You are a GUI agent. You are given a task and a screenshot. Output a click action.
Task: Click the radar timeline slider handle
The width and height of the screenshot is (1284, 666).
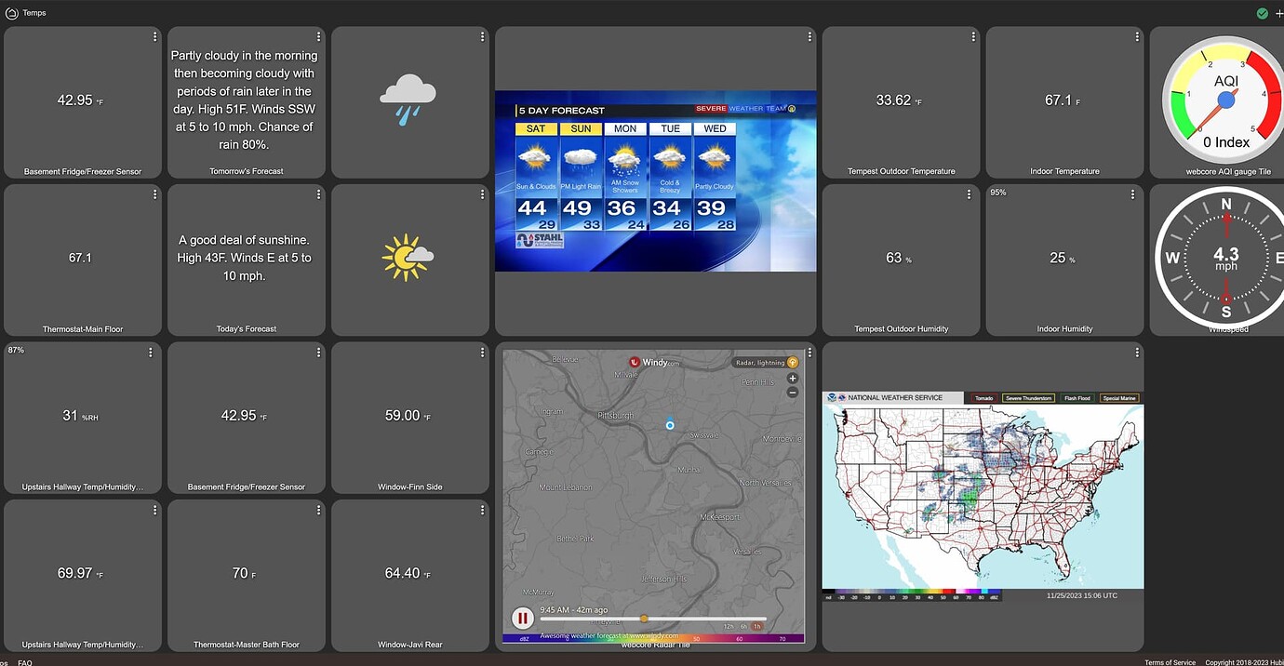coord(645,618)
